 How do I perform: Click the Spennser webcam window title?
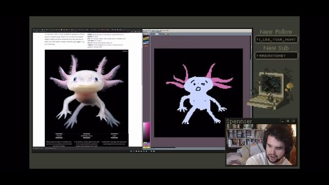239,121
